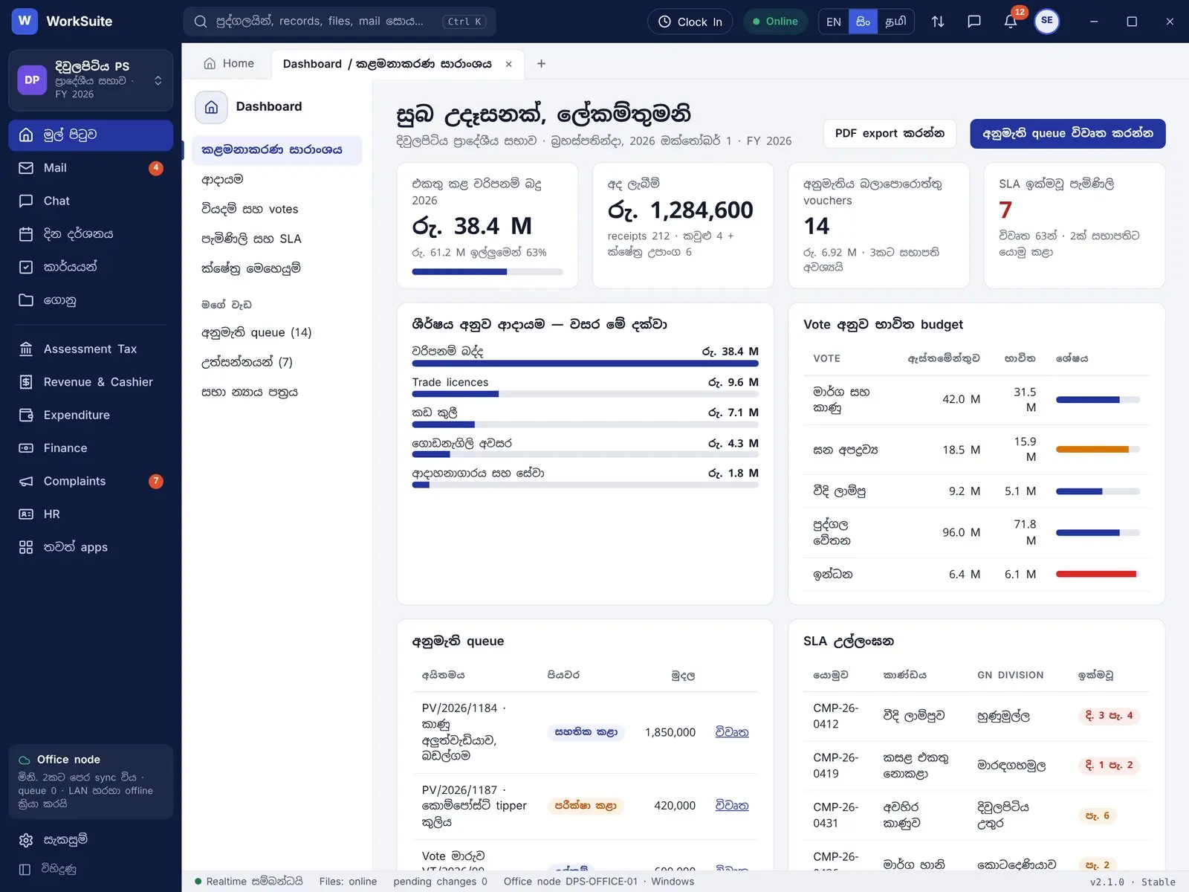Click the sync arrows icon in top bar
The width and height of the screenshot is (1189, 892).
coord(938,22)
